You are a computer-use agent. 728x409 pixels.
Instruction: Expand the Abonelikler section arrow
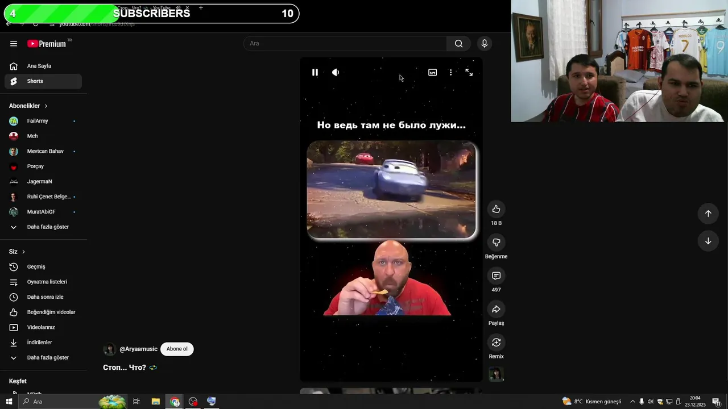click(46, 106)
